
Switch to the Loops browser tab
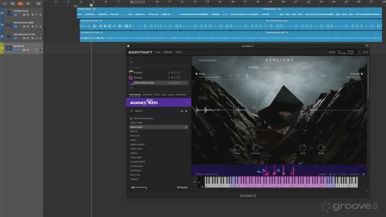point(171,95)
